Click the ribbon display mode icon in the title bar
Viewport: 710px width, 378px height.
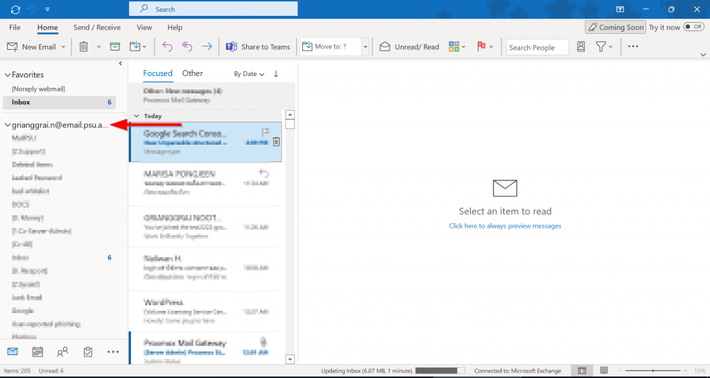point(620,9)
